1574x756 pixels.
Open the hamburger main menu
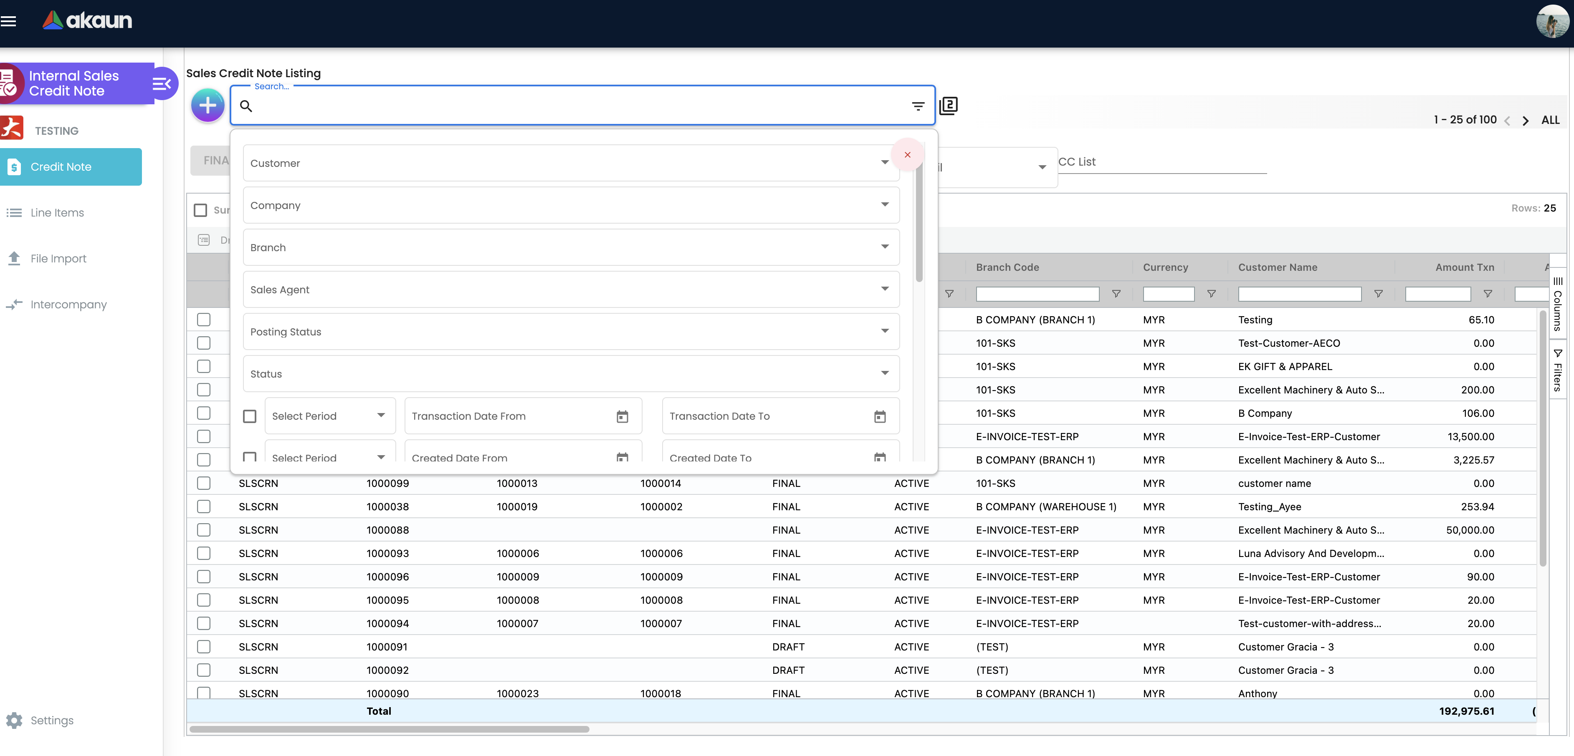coord(8,22)
